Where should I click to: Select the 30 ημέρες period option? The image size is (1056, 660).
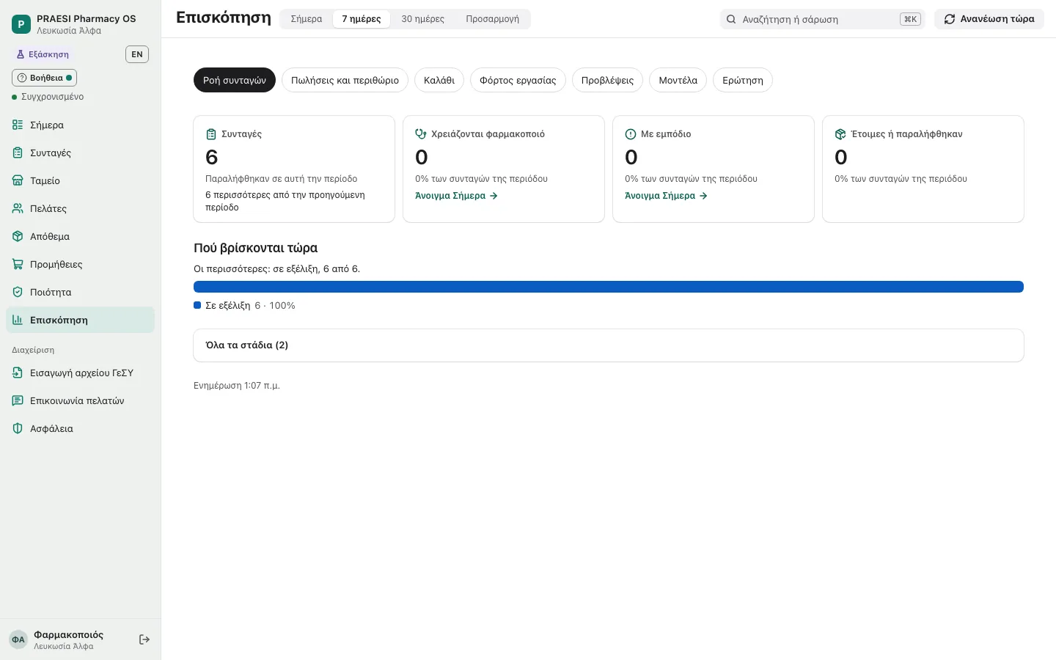coord(423,19)
